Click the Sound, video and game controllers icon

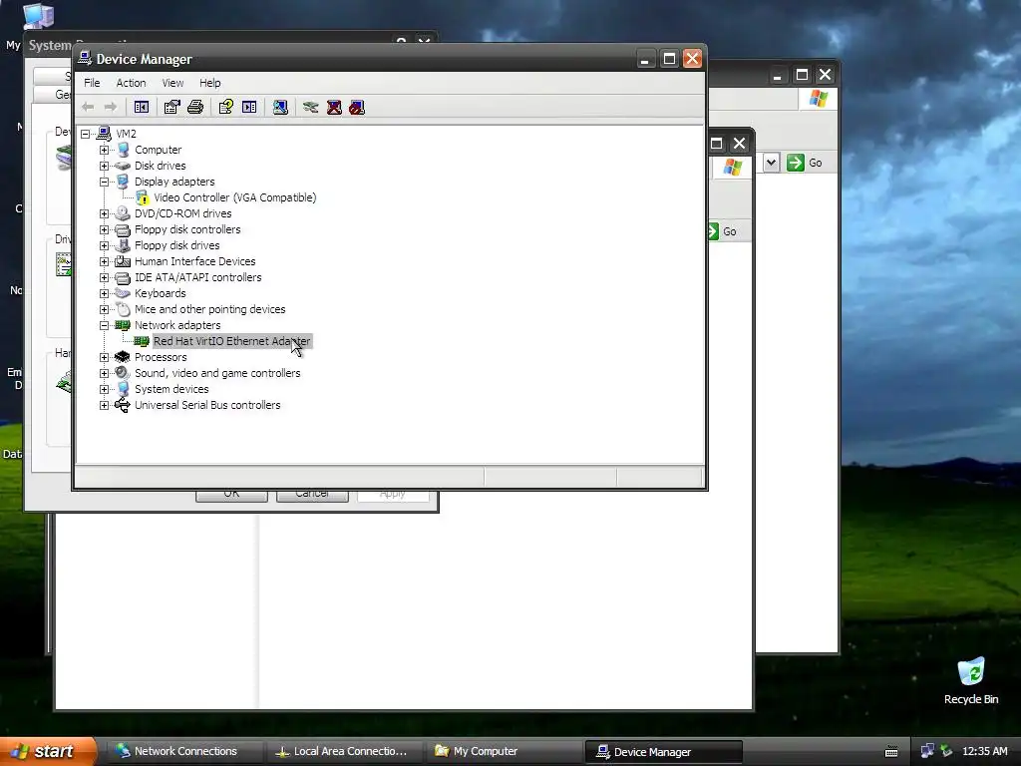click(x=123, y=373)
